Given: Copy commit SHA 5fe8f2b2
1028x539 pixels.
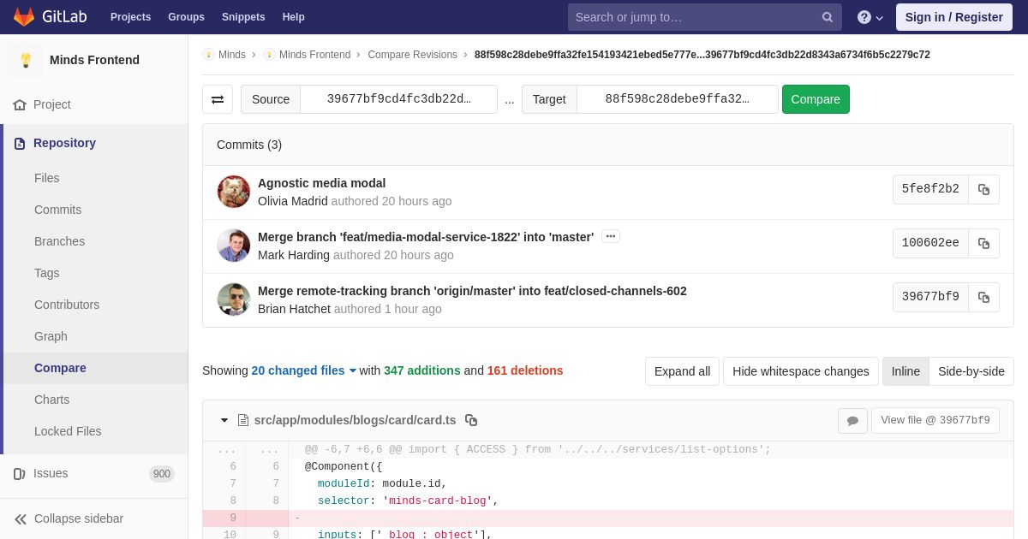Looking at the screenshot, I should coord(983,189).
